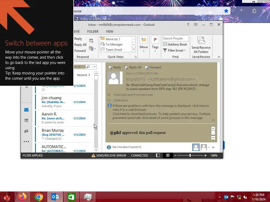Click second contact photo in People pane
The width and height of the screenshot is (270, 202).
pos(204,147)
